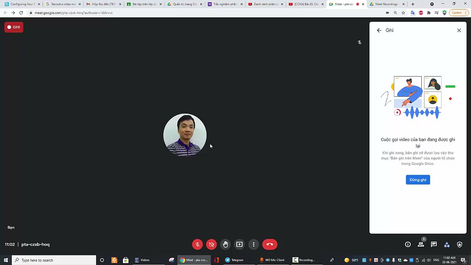Unmute the microphone in the call controls

197,244
